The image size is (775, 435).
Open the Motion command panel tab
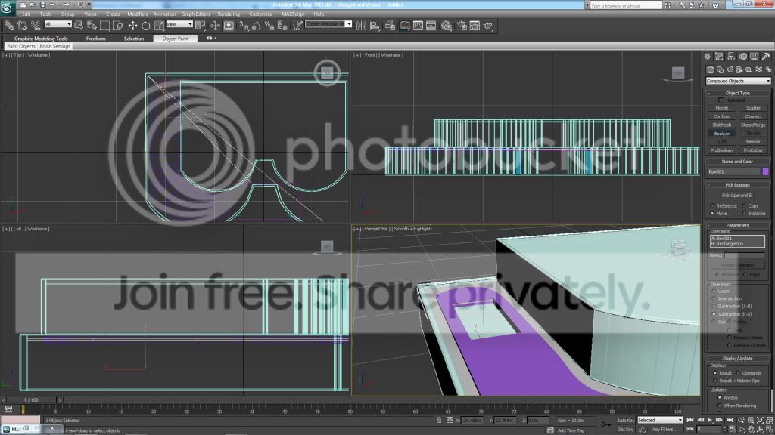[743, 57]
